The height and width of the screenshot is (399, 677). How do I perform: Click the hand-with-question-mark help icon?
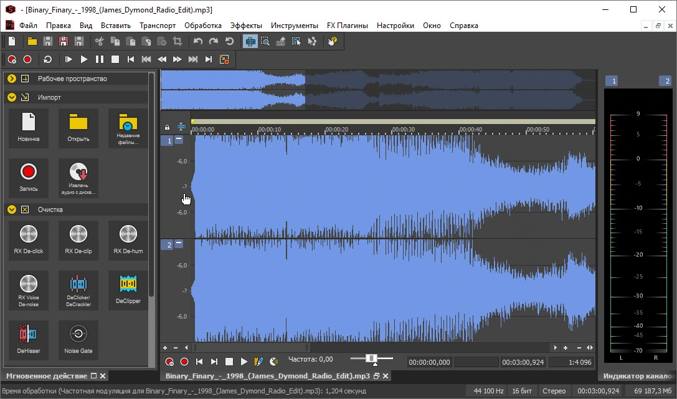[333, 42]
